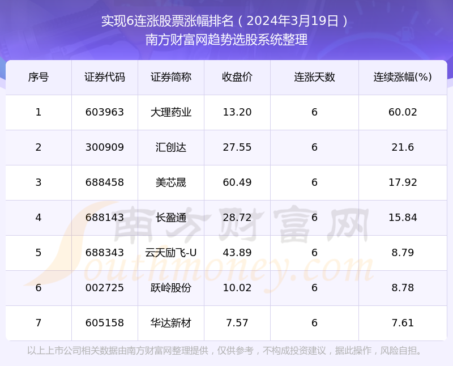Image resolution: width=453 pixels, height=366 pixels.
Task: Select stock code 688343
Action: pyautogui.click(x=105, y=253)
